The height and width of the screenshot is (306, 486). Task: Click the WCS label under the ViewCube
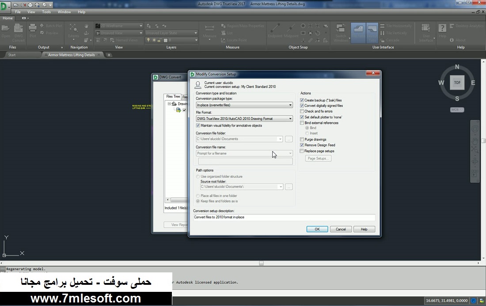[x=457, y=110]
